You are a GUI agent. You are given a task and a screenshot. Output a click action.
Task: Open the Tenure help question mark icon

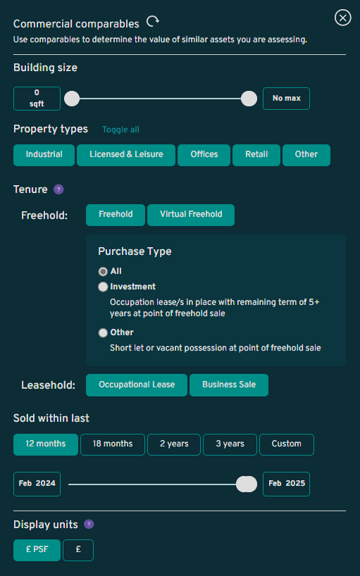coord(58,189)
